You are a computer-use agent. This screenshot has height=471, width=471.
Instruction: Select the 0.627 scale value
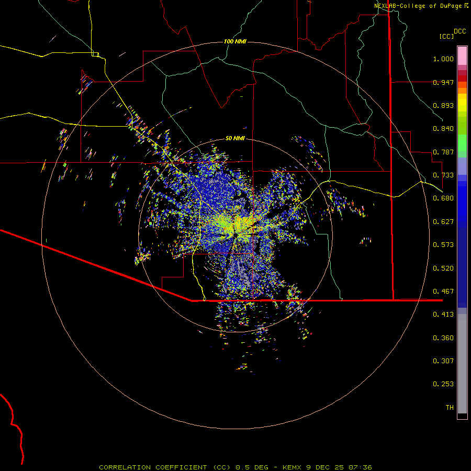(443, 222)
